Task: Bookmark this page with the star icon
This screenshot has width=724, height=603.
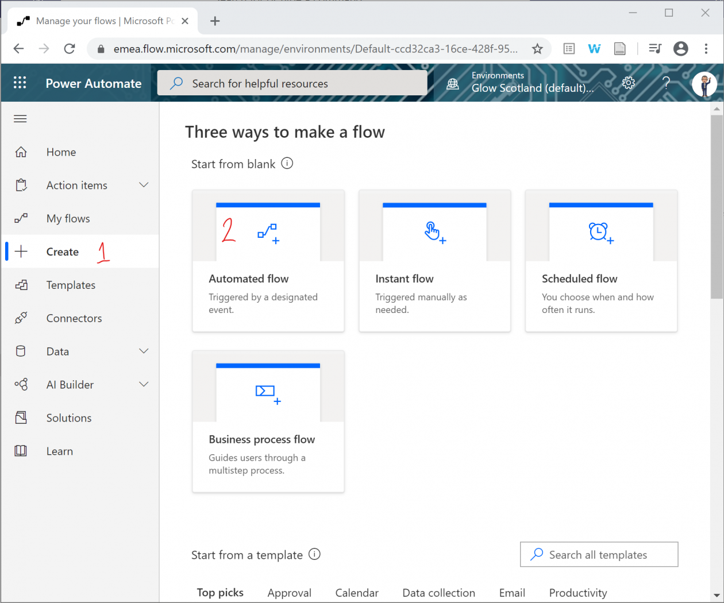Action: pyautogui.click(x=537, y=49)
